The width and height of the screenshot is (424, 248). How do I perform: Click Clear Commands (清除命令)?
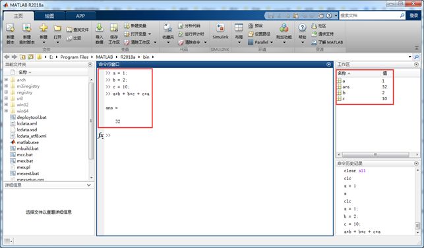pos(189,42)
